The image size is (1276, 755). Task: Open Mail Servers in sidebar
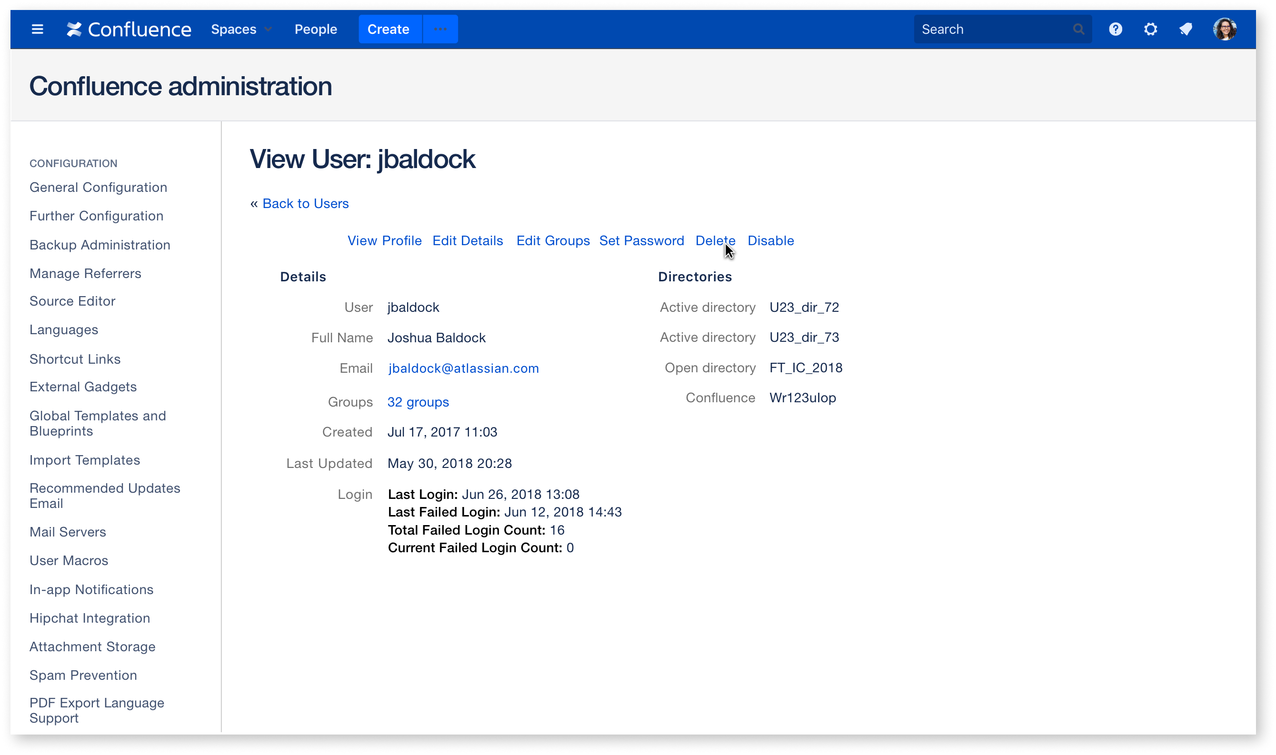[x=68, y=532]
